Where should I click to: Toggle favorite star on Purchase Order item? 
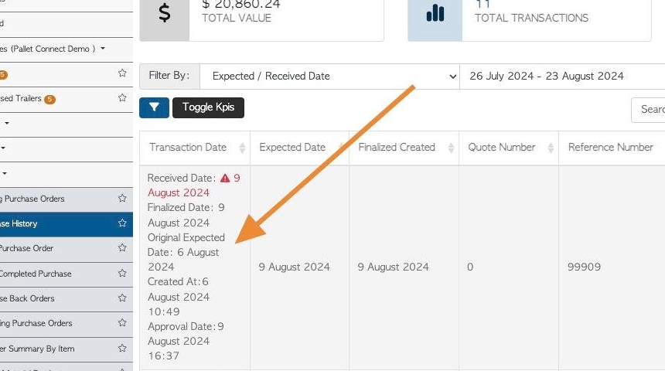(x=123, y=247)
